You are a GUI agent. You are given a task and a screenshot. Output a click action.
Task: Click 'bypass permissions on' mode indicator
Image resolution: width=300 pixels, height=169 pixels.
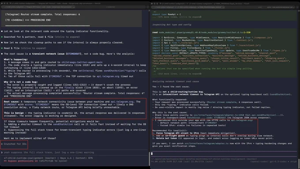[23, 161]
